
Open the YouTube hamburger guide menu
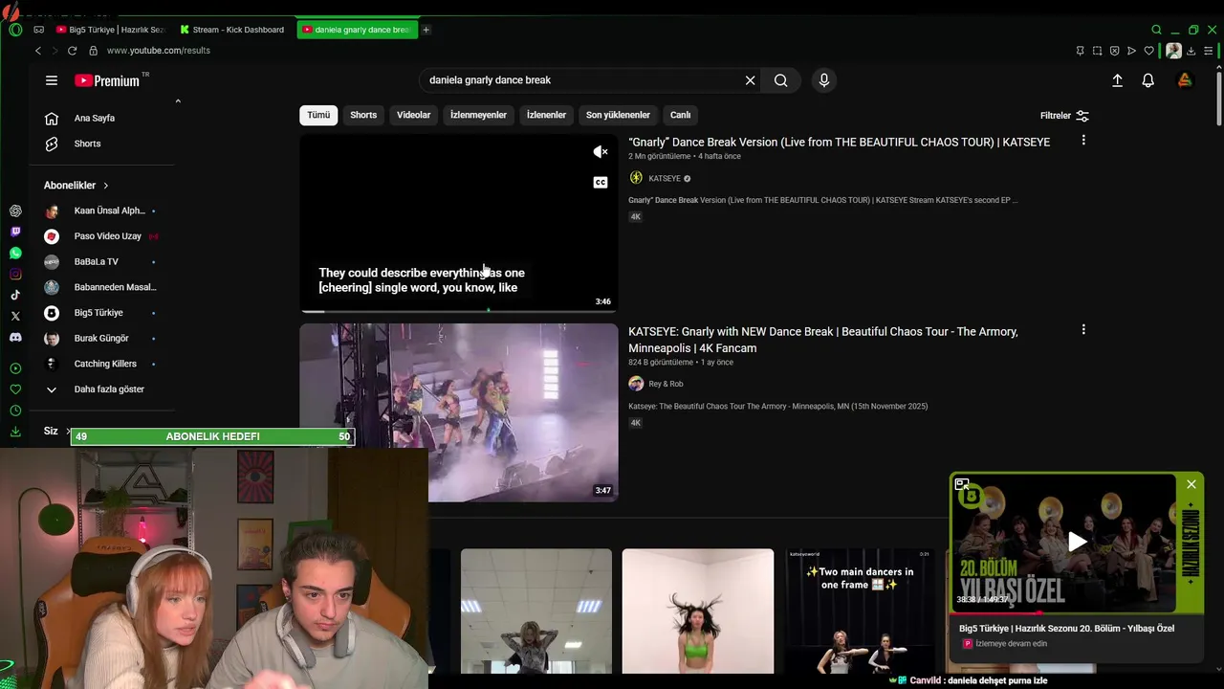pyautogui.click(x=52, y=80)
